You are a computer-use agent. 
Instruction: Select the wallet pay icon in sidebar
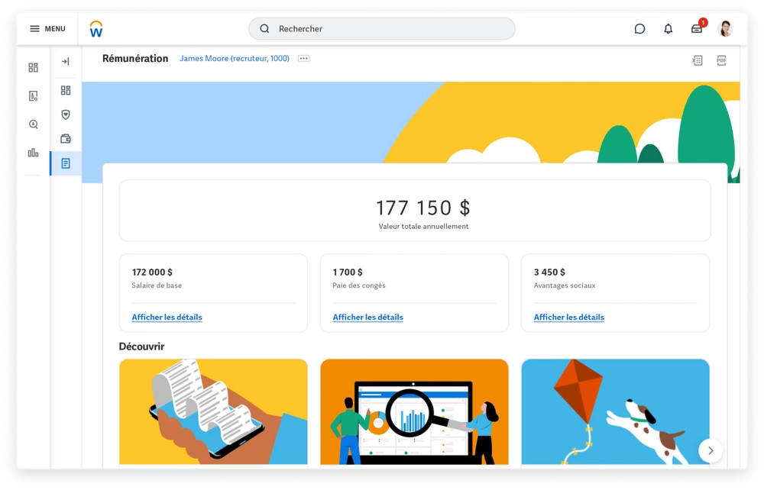[66, 139]
